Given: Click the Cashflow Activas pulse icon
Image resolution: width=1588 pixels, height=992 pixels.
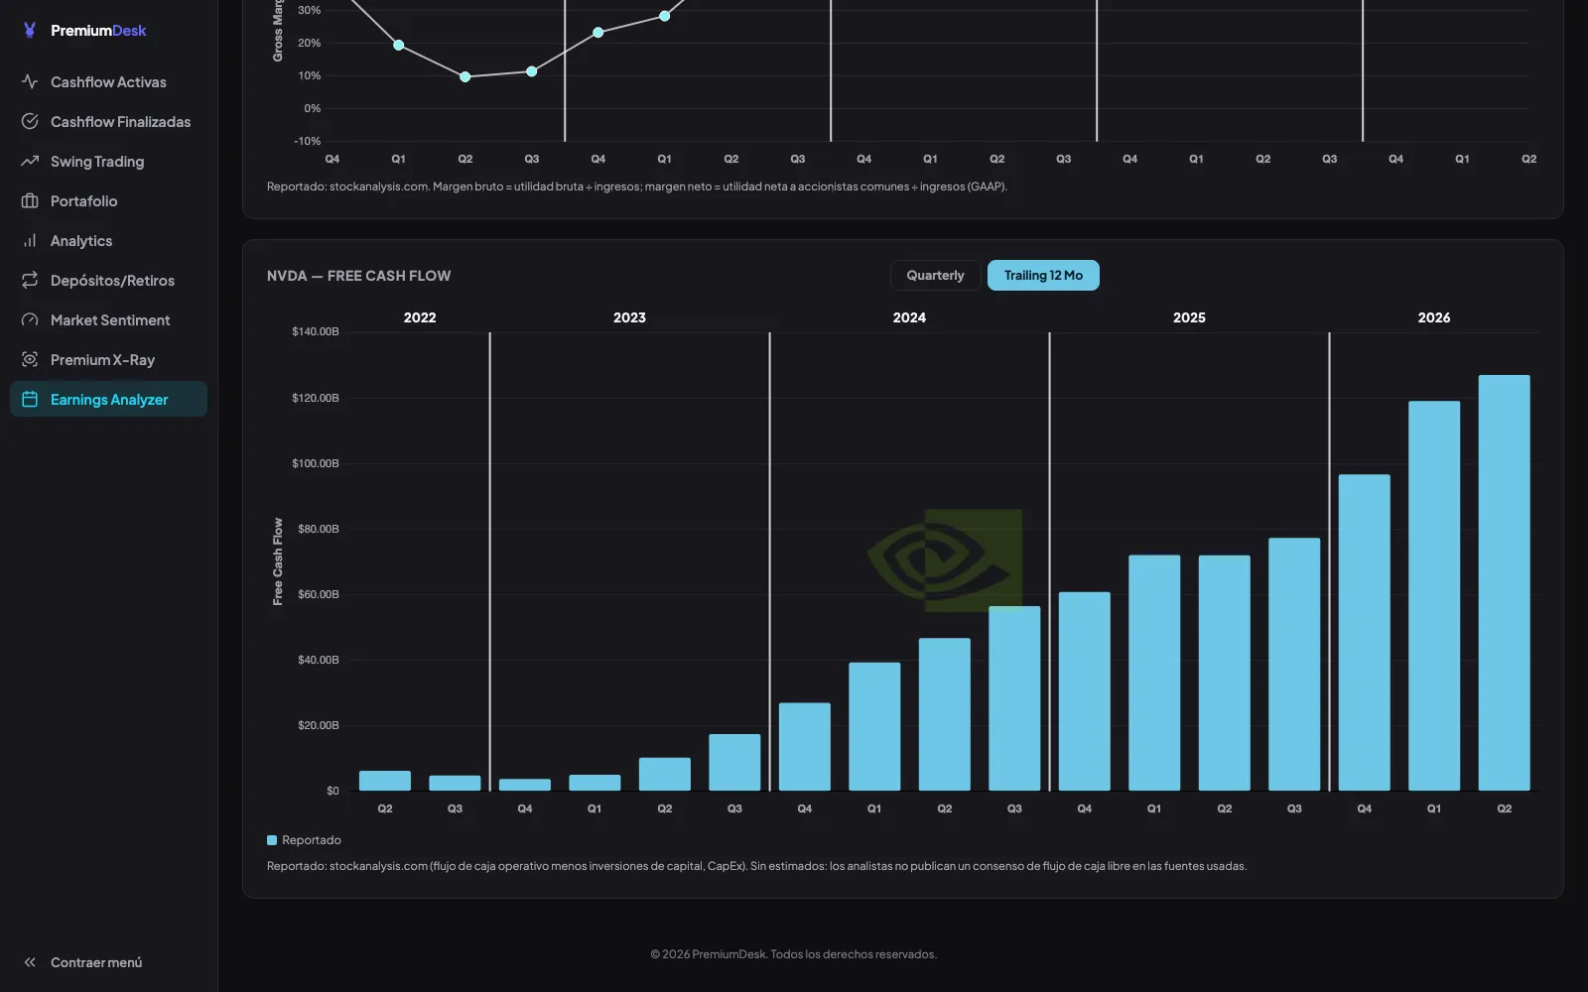Looking at the screenshot, I should point(30,81).
